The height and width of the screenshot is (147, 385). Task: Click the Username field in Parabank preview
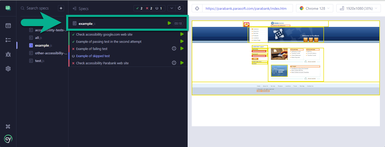(259, 51)
